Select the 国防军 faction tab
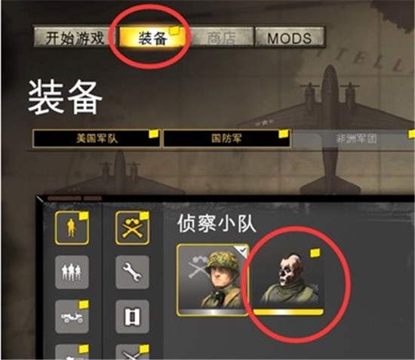 pyautogui.click(x=227, y=138)
